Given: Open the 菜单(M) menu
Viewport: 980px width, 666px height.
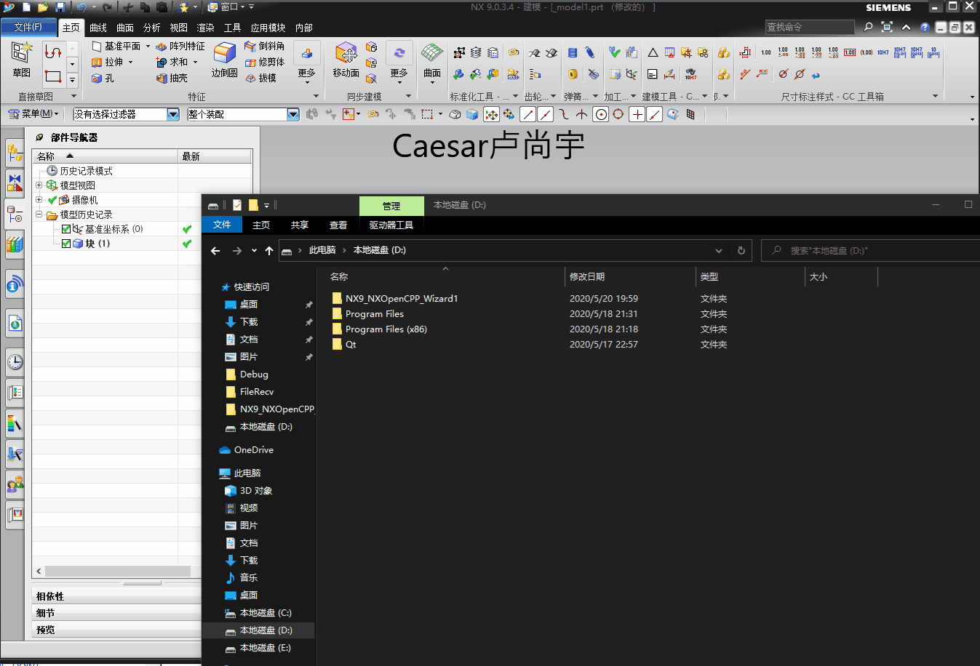Looking at the screenshot, I should point(31,113).
